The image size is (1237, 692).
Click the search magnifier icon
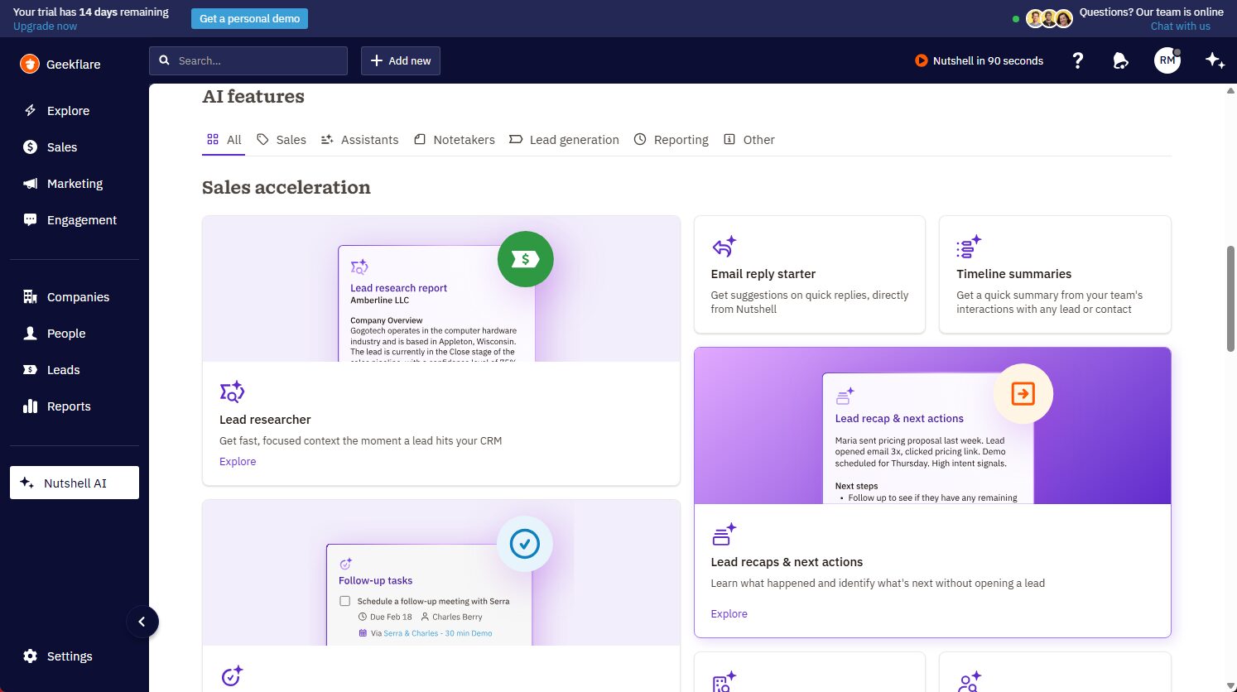pos(164,60)
